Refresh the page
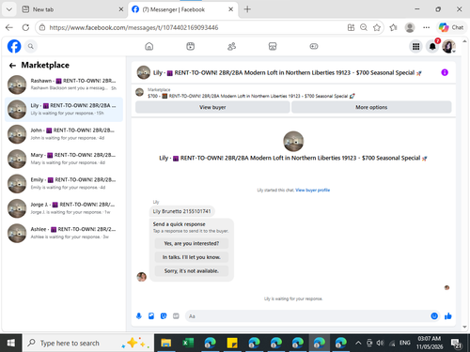Screen dimensions: 470x352 click(x=25, y=27)
